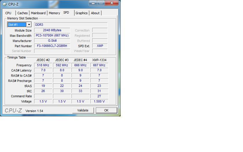Image resolution: width=243 pixels, height=152 pixels.
Task: Click the tRC value 30
Action: [x=62, y=91]
